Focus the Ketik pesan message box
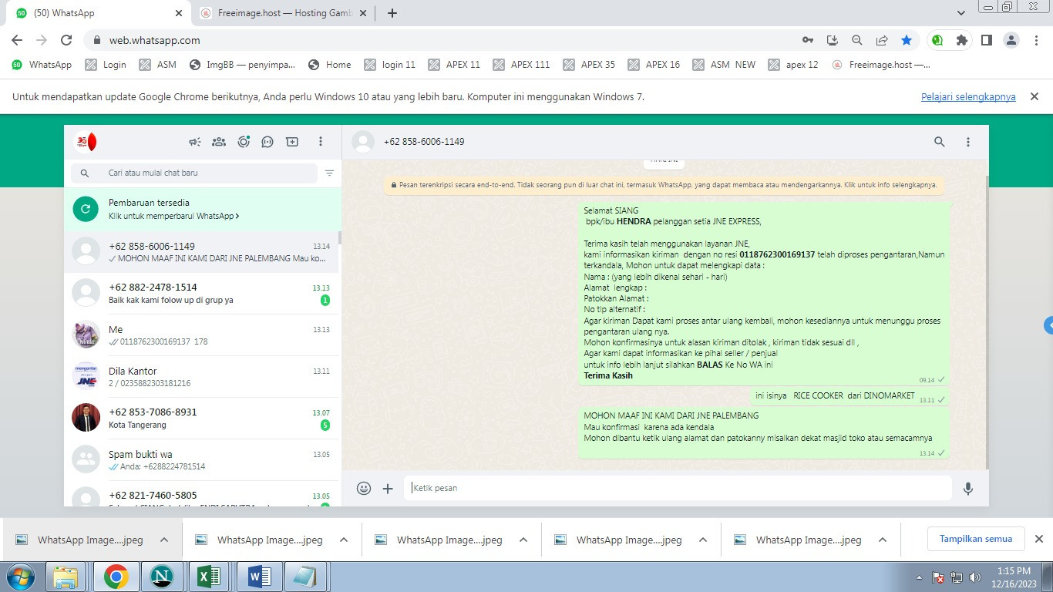Image resolution: width=1053 pixels, height=592 pixels. click(678, 488)
